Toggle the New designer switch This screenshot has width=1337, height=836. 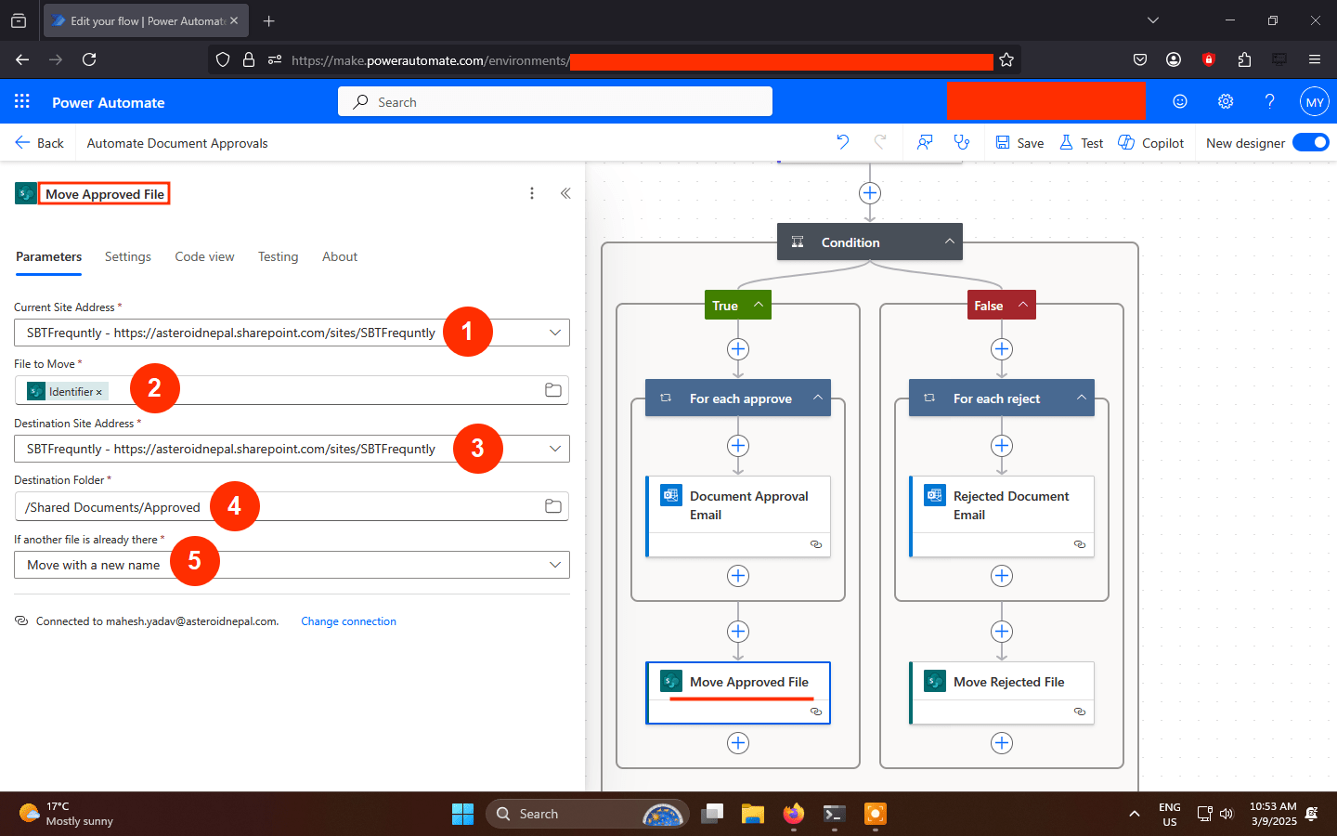tap(1310, 142)
